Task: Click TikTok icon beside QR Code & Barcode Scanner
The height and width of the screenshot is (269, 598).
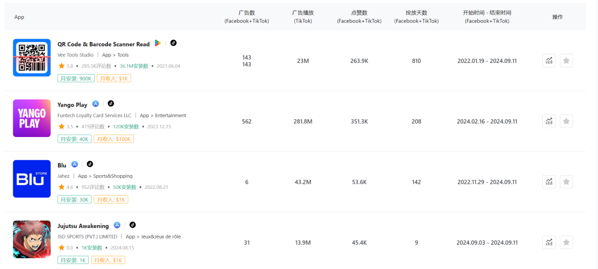Action: pos(173,43)
